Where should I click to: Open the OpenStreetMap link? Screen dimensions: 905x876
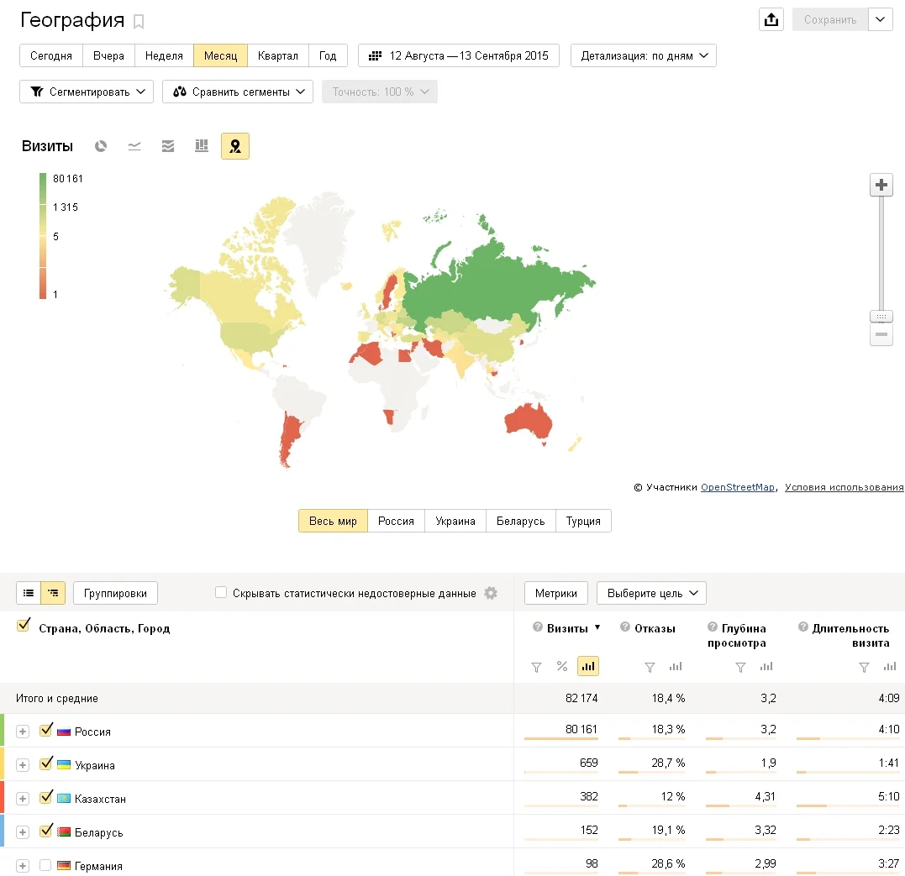click(738, 488)
